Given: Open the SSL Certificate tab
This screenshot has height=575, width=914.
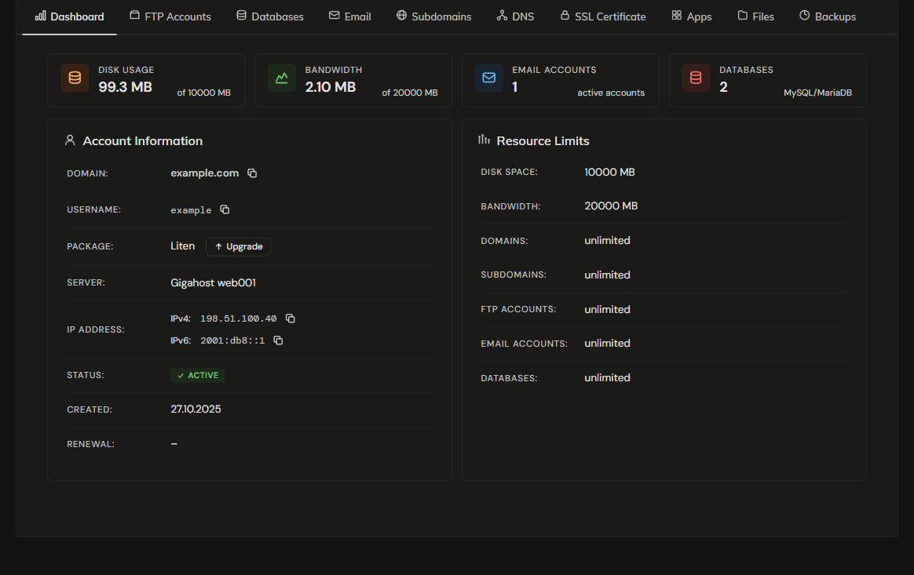Looking at the screenshot, I should click(x=603, y=16).
